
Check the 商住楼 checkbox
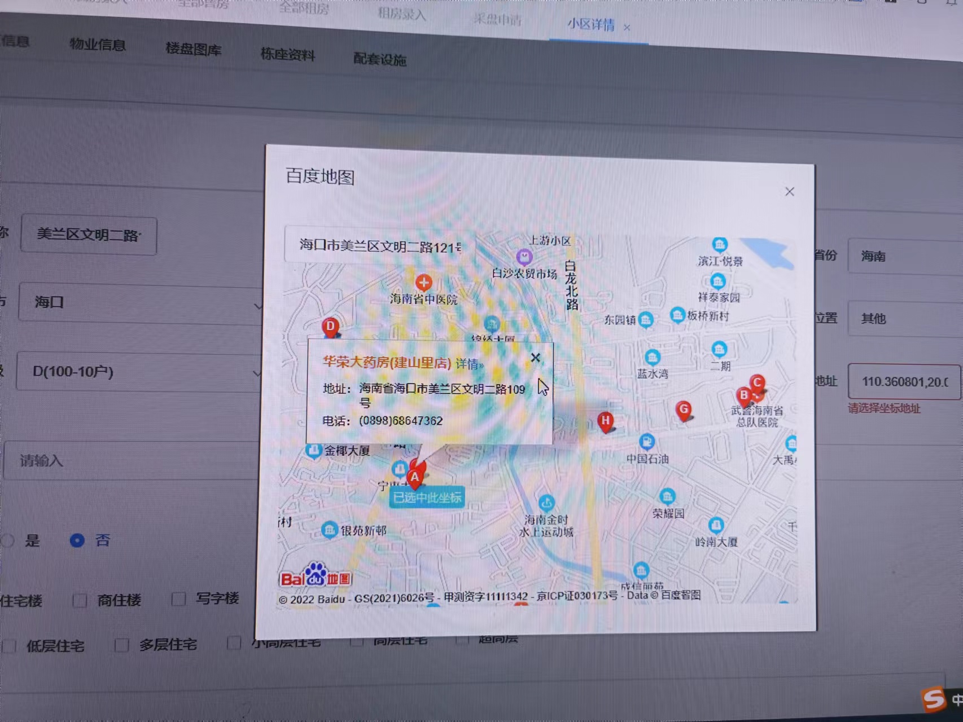point(80,600)
